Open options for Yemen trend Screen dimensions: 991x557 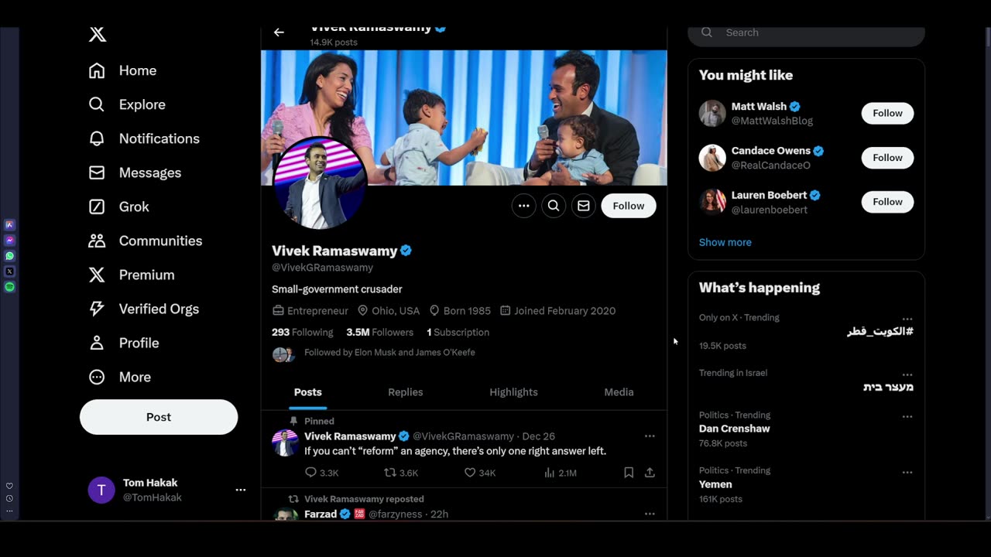pos(907,472)
